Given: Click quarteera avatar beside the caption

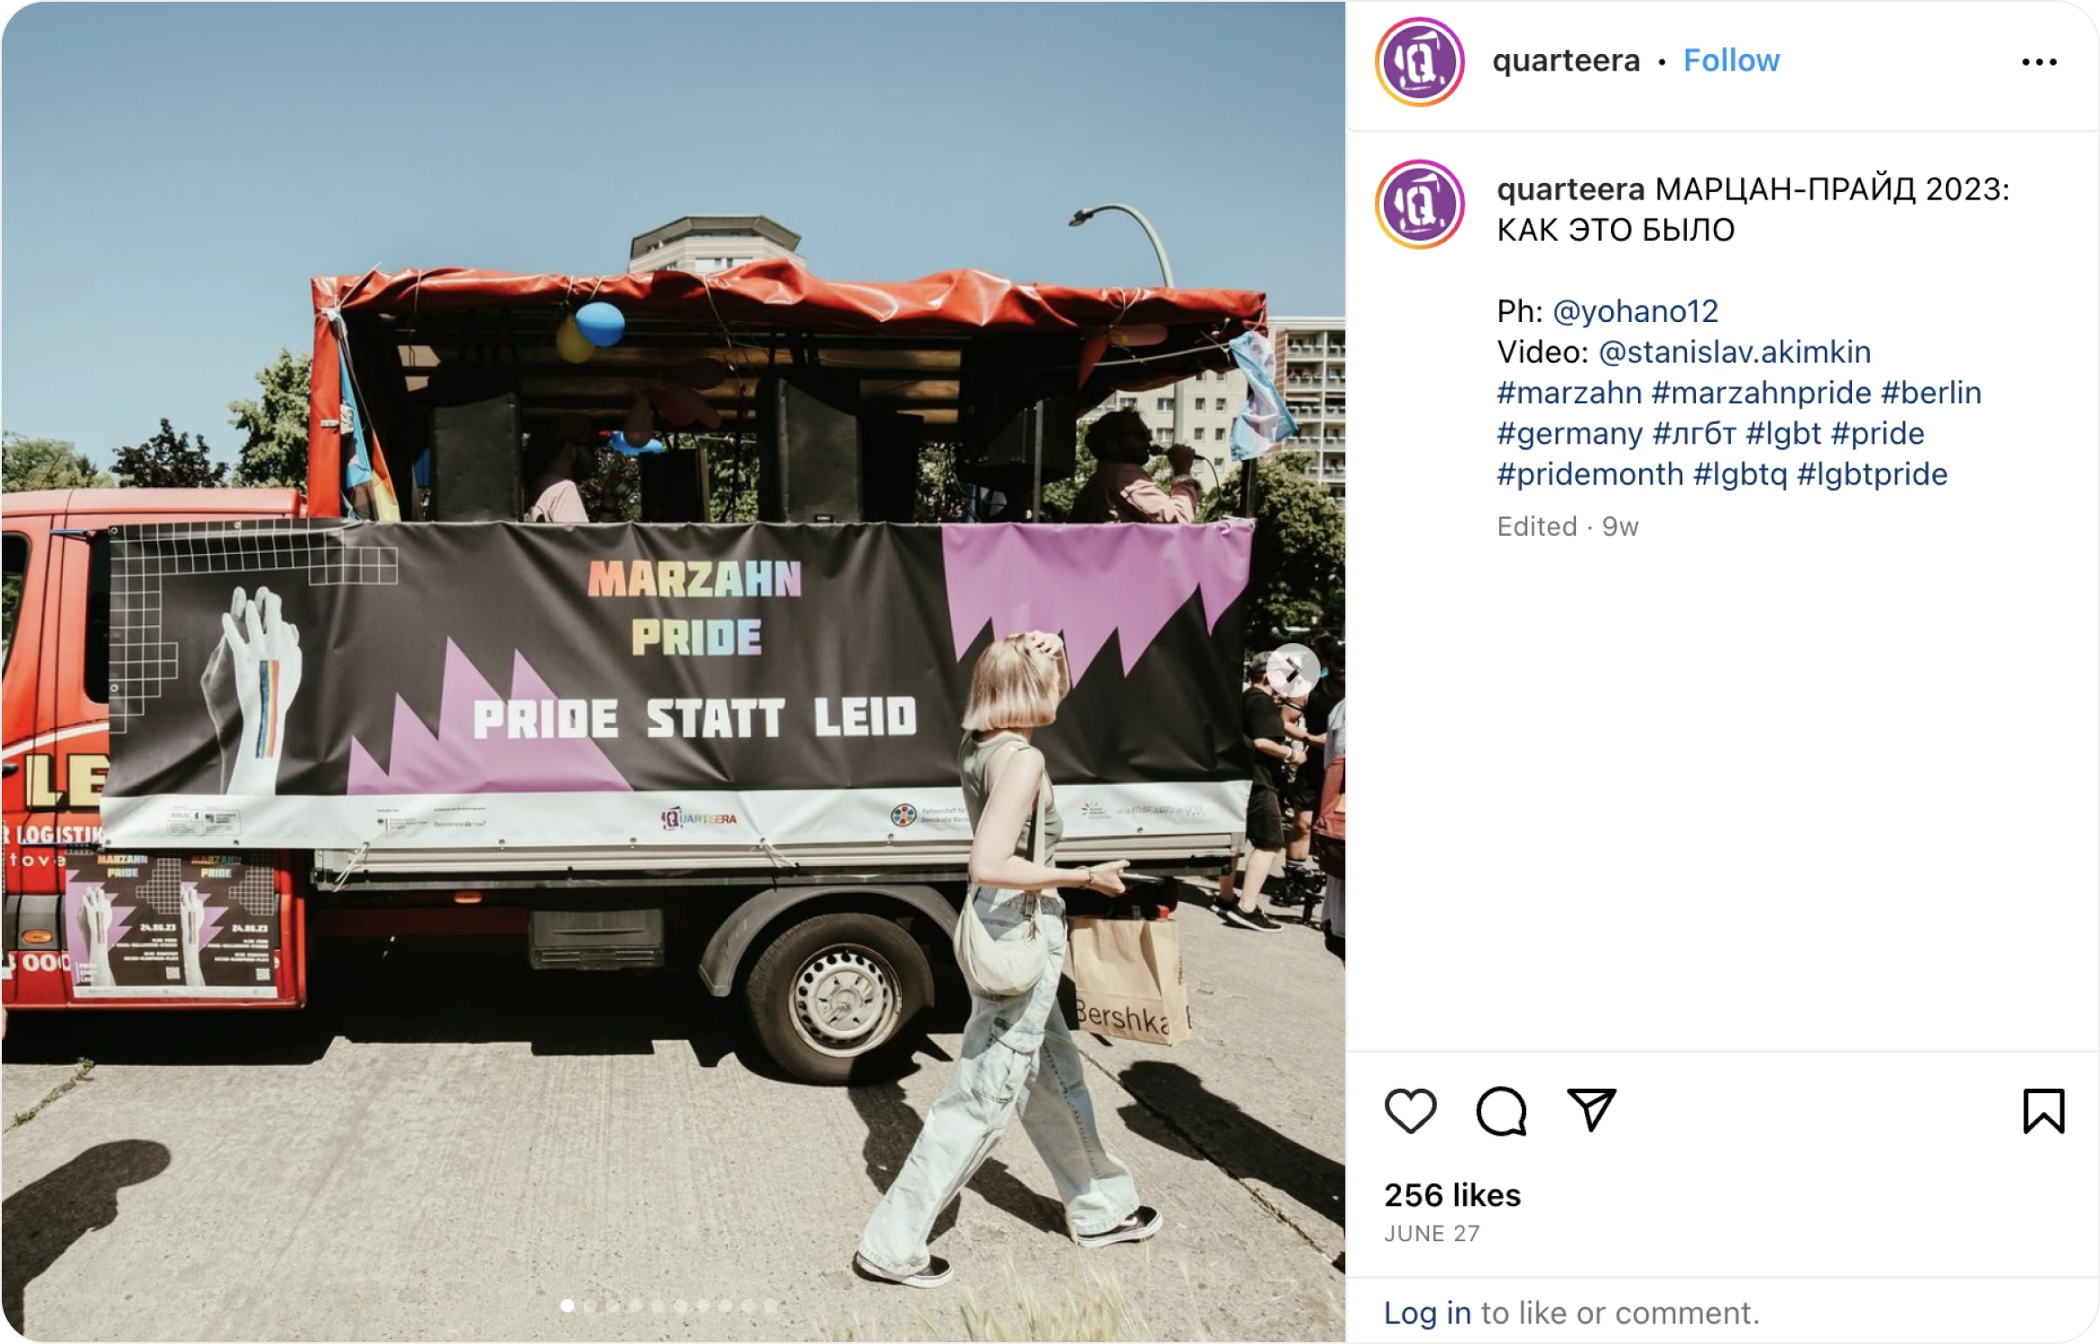Looking at the screenshot, I should [1419, 205].
